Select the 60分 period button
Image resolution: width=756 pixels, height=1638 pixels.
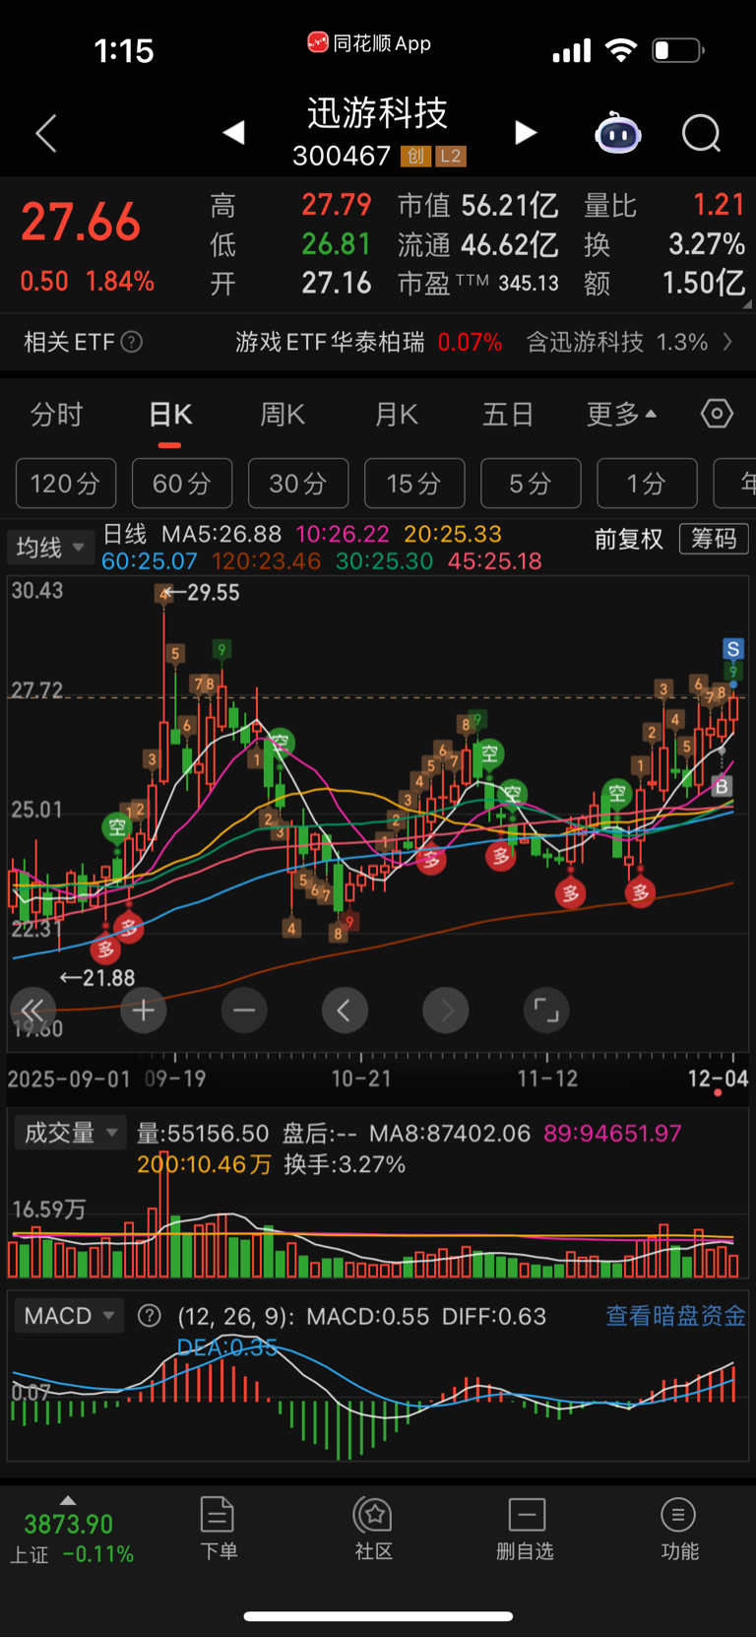pos(182,484)
